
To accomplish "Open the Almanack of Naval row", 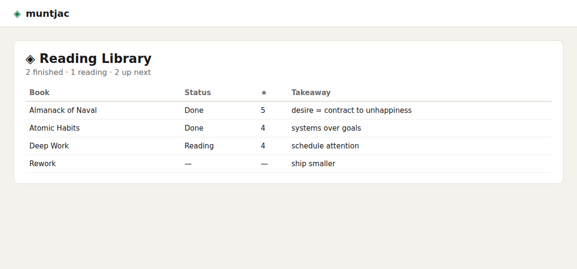I will 288,110.
